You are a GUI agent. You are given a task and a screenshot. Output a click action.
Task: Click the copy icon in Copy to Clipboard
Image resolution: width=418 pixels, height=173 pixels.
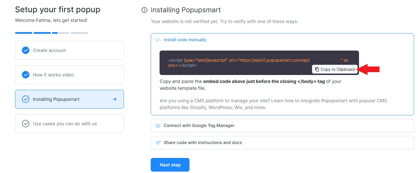point(317,69)
